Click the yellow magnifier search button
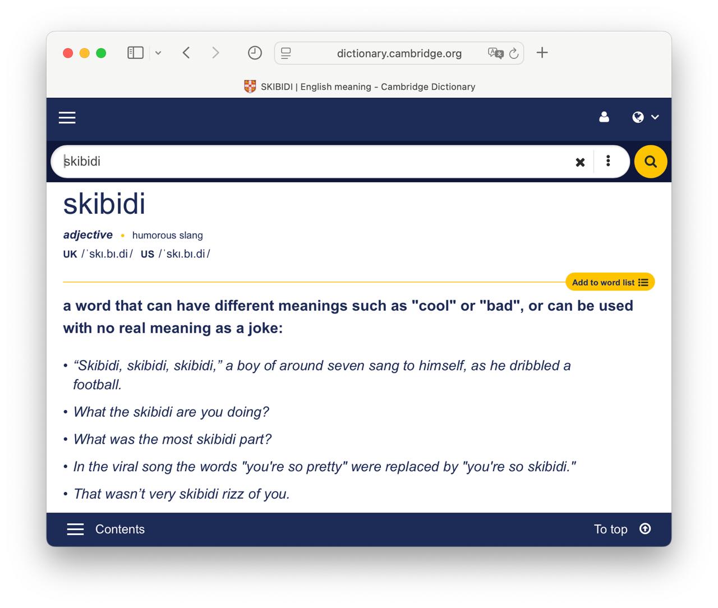This screenshot has width=718, height=608. [x=650, y=162]
